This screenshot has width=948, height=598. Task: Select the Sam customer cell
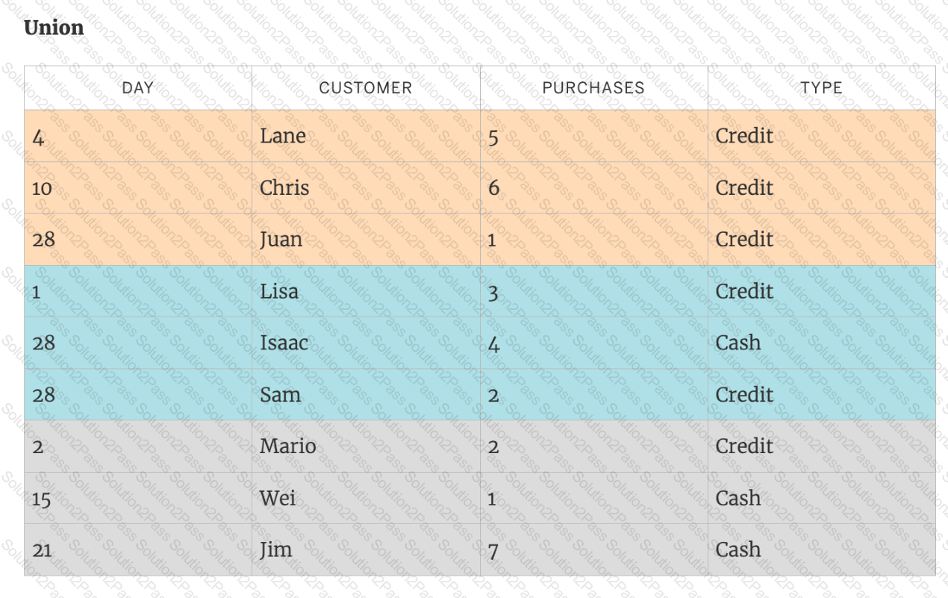280,394
